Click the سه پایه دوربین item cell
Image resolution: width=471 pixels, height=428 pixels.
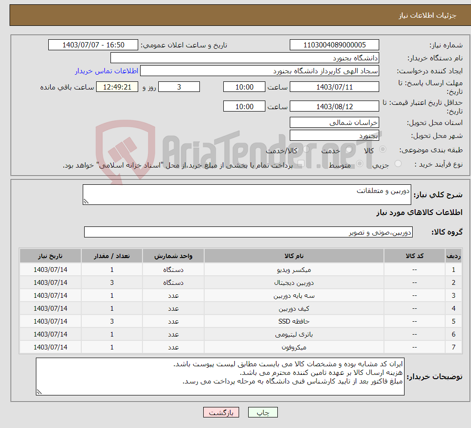click(x=294, y=295)
